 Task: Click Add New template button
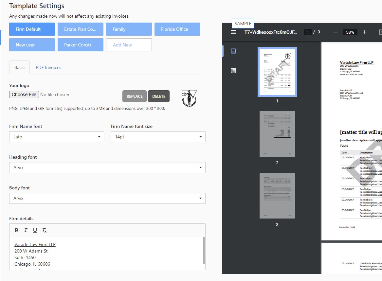coord(129,45)
